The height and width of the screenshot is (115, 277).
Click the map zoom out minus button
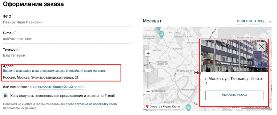(148, 92)
